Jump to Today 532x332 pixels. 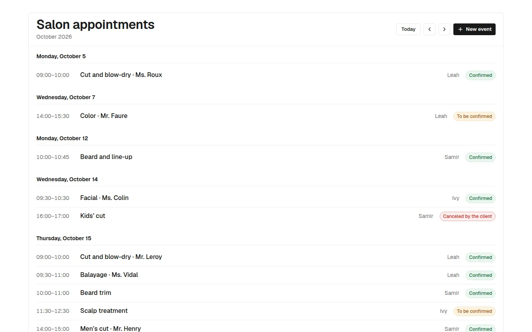coord(408,29)
